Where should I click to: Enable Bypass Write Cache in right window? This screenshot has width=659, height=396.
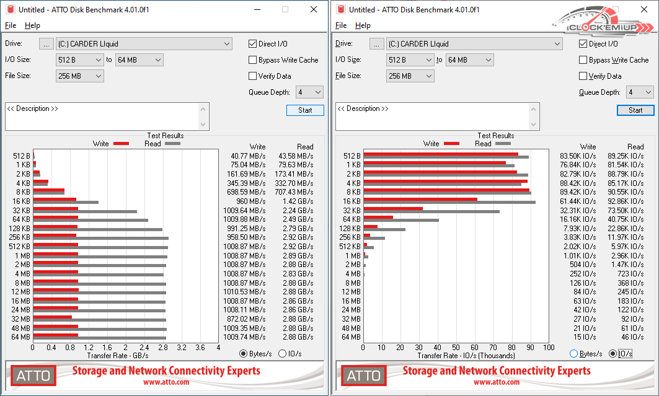coord(583,60)
